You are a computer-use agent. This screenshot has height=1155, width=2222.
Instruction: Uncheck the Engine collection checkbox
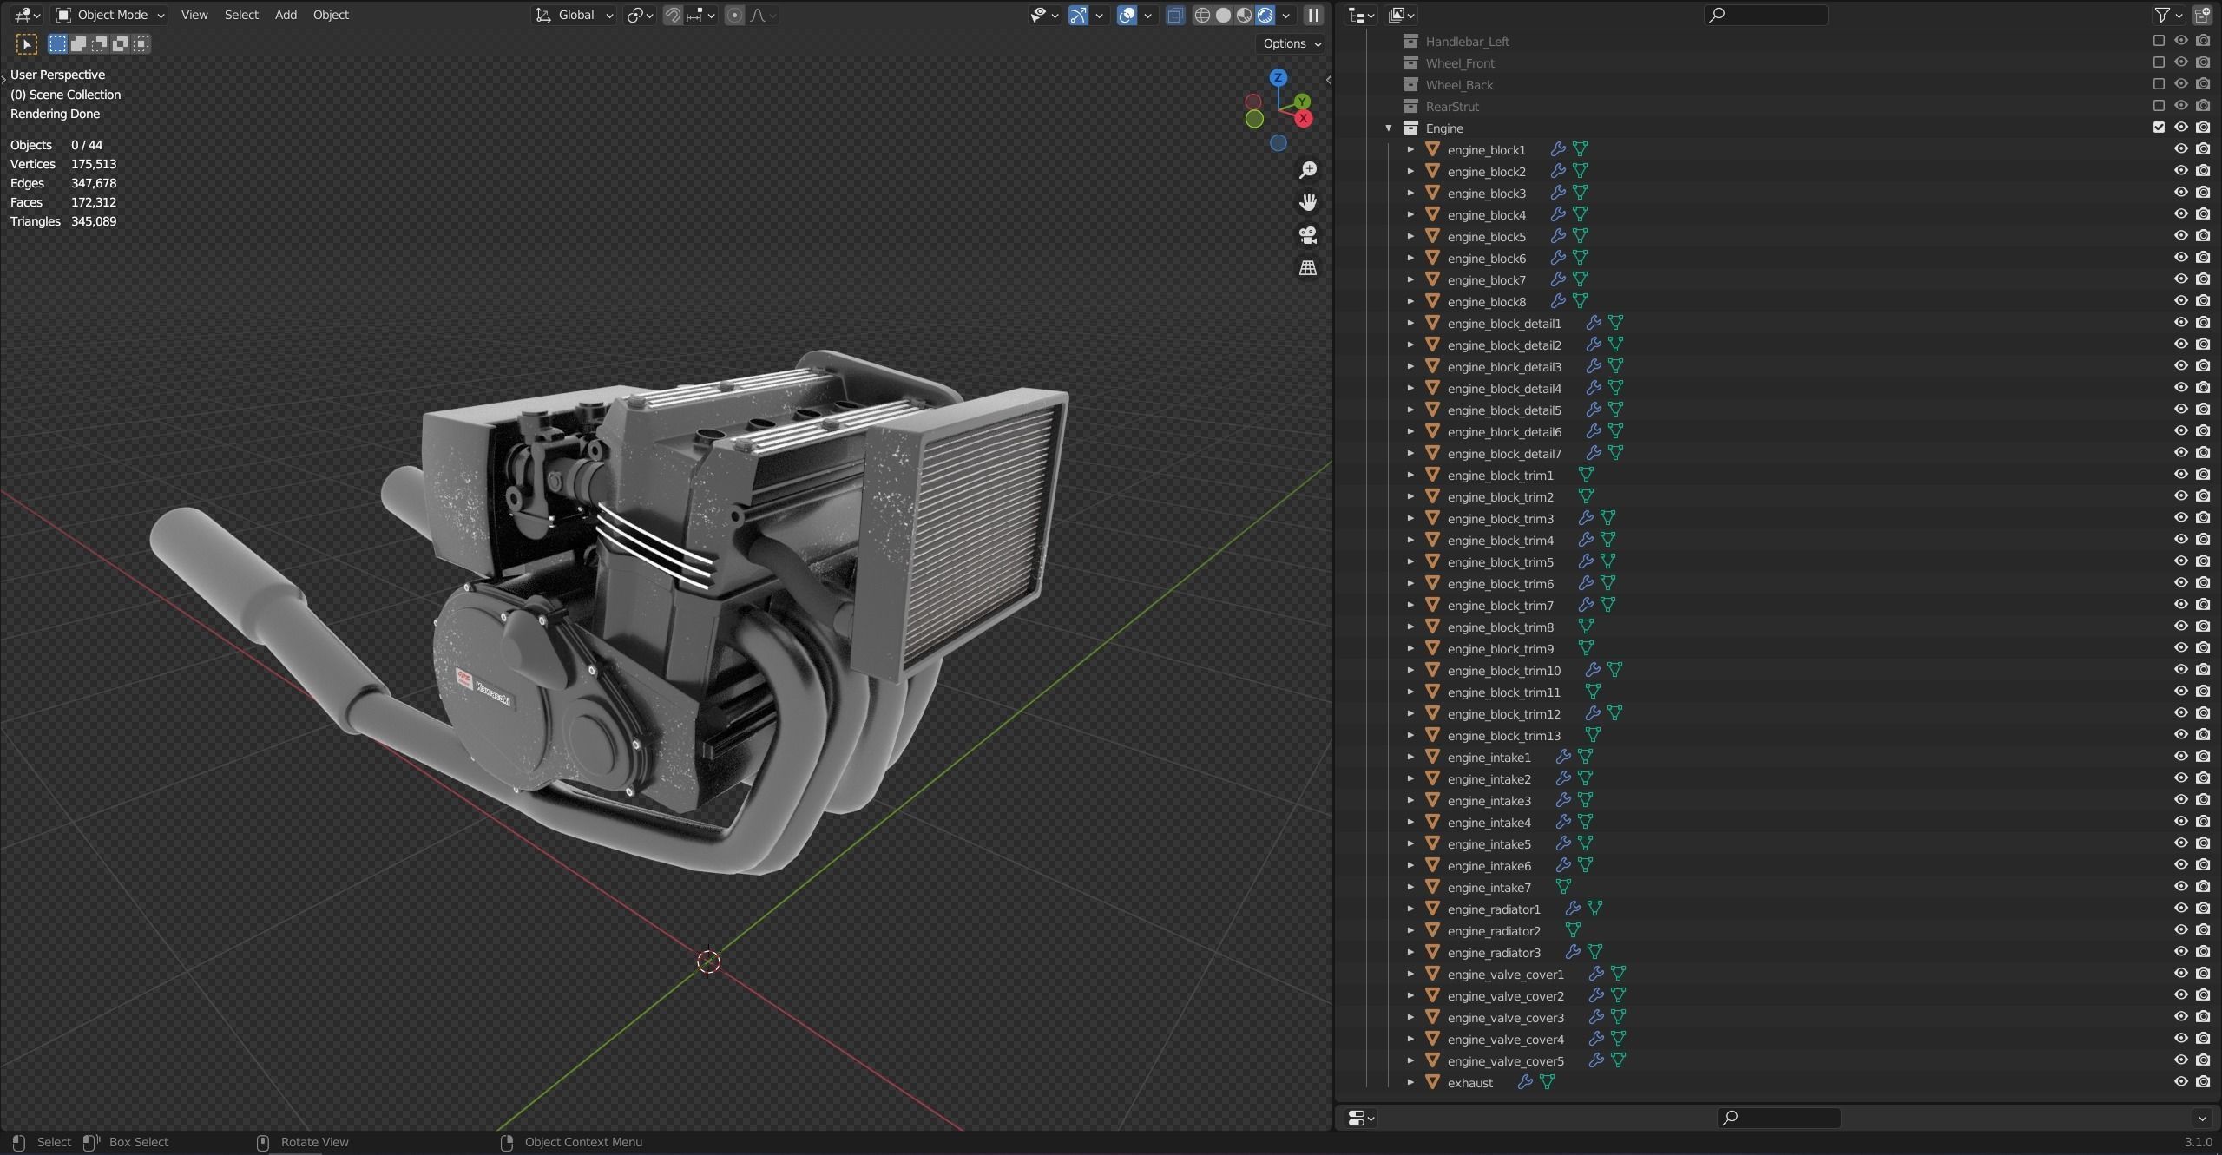coord(2159,128)
